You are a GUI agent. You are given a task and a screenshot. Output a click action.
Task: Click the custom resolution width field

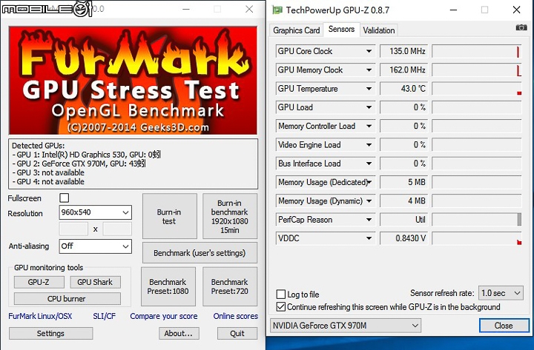[x=73, y=229]
